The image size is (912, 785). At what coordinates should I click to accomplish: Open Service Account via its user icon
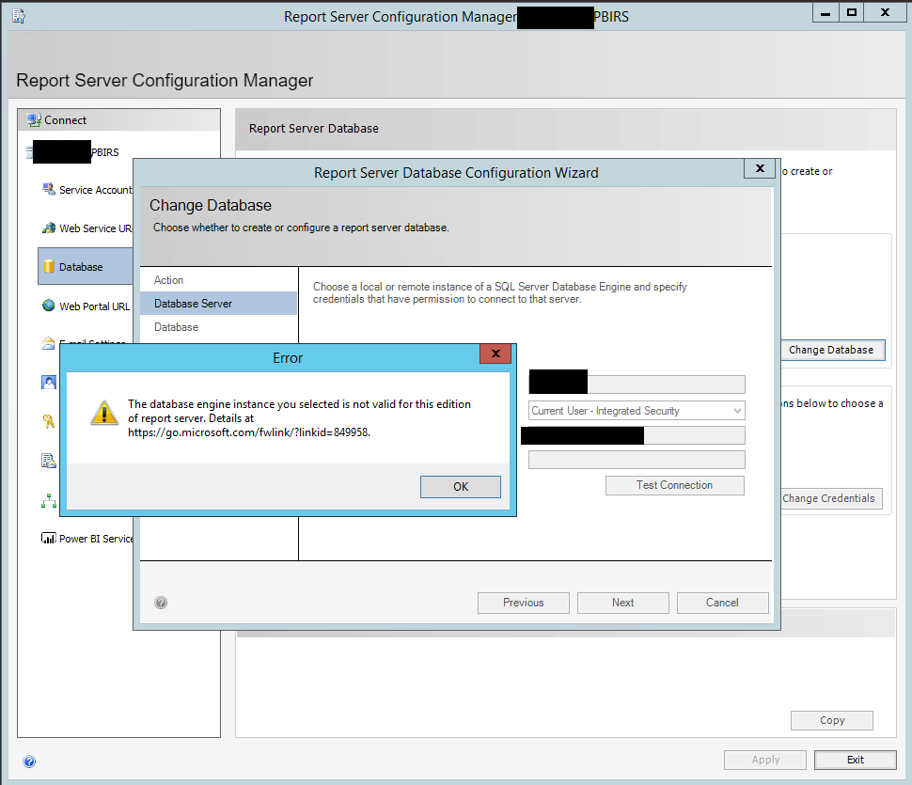tap(49, 190)
